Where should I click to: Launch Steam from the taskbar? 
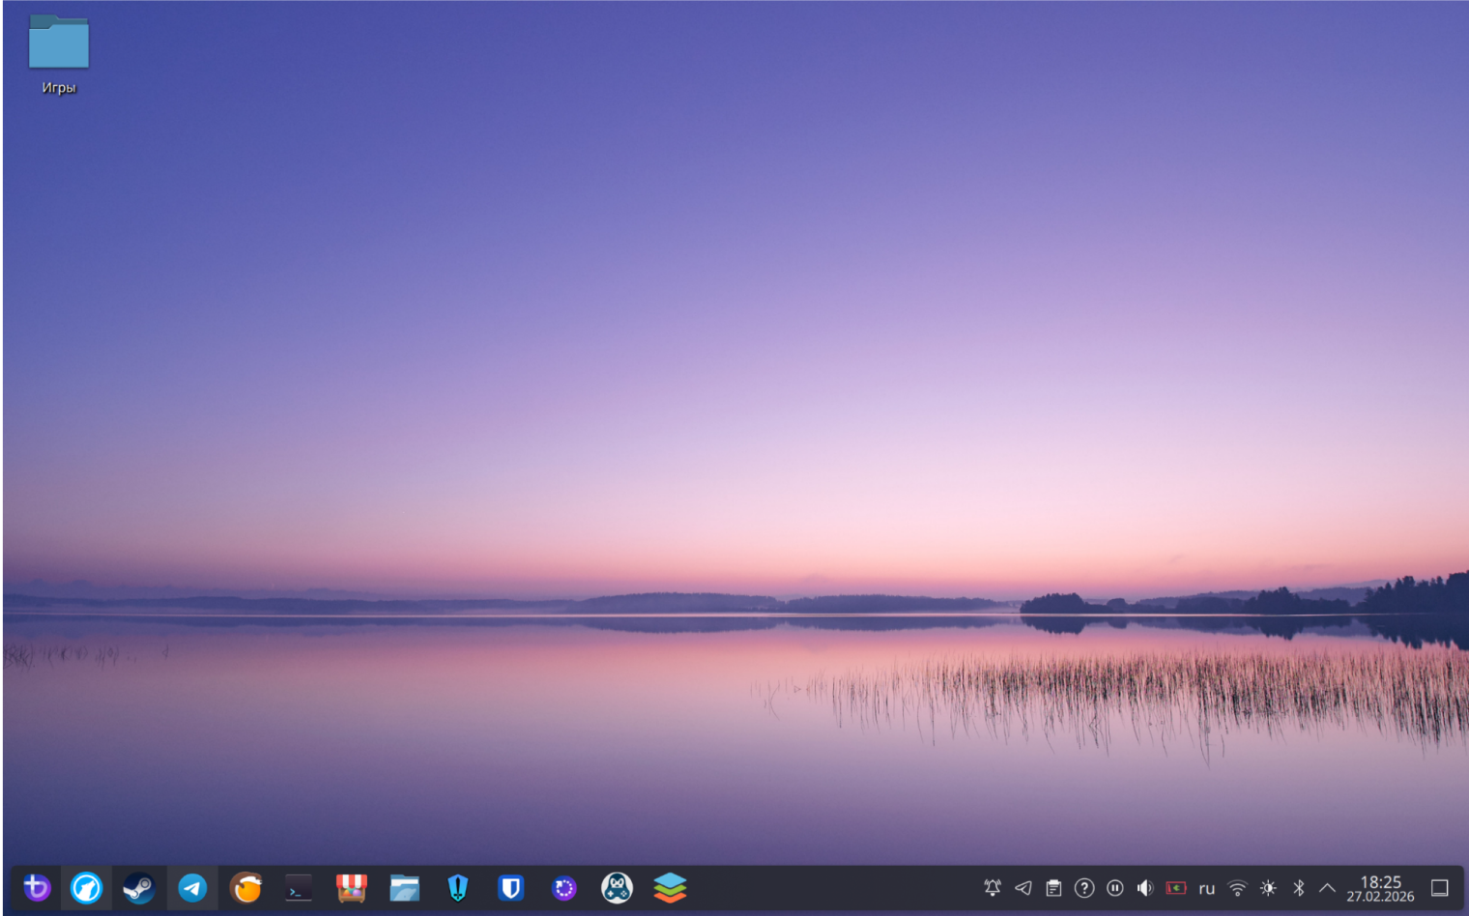[x=139, y=887]
